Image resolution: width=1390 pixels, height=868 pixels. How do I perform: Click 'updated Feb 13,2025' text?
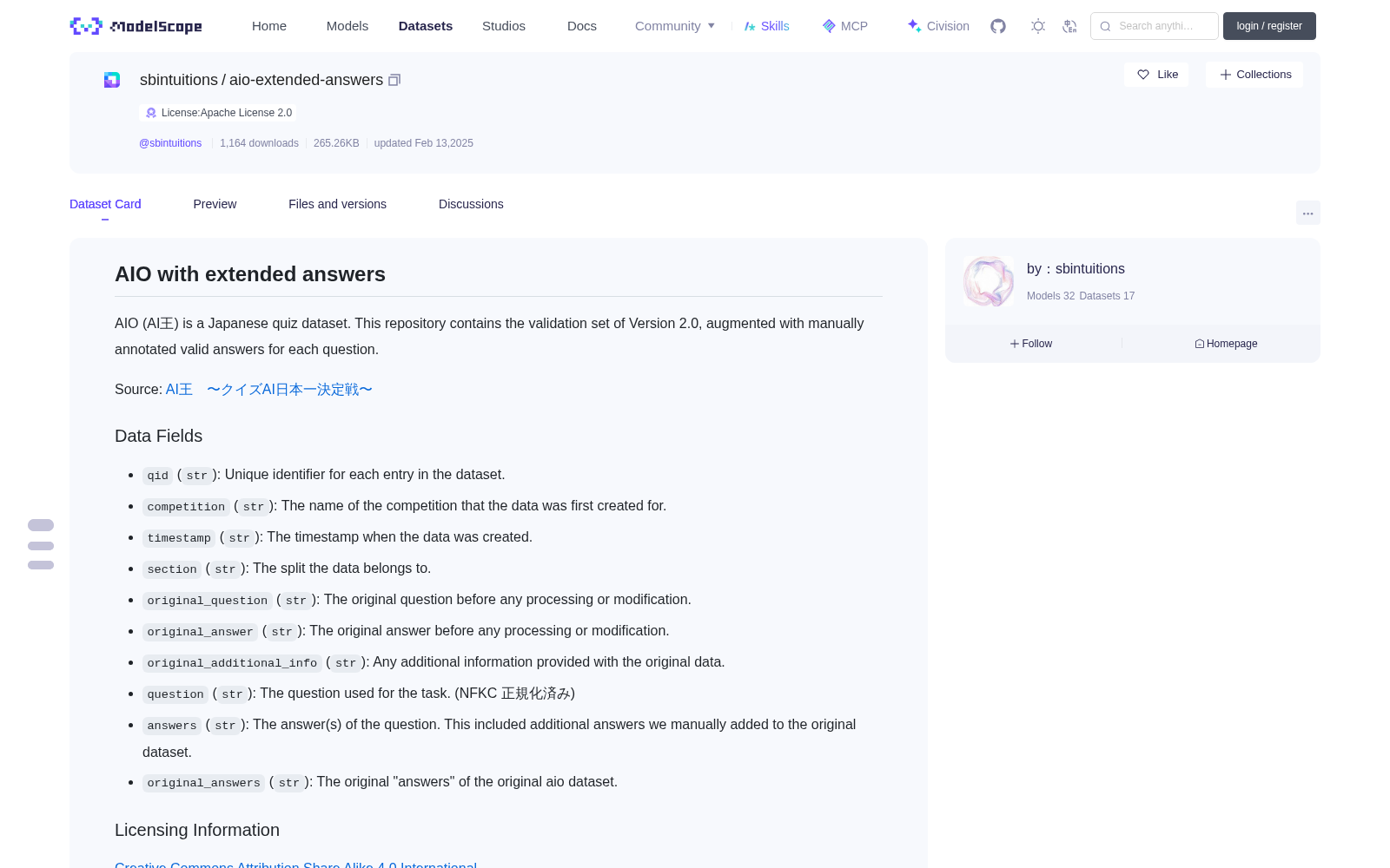(x=424, y=143)
